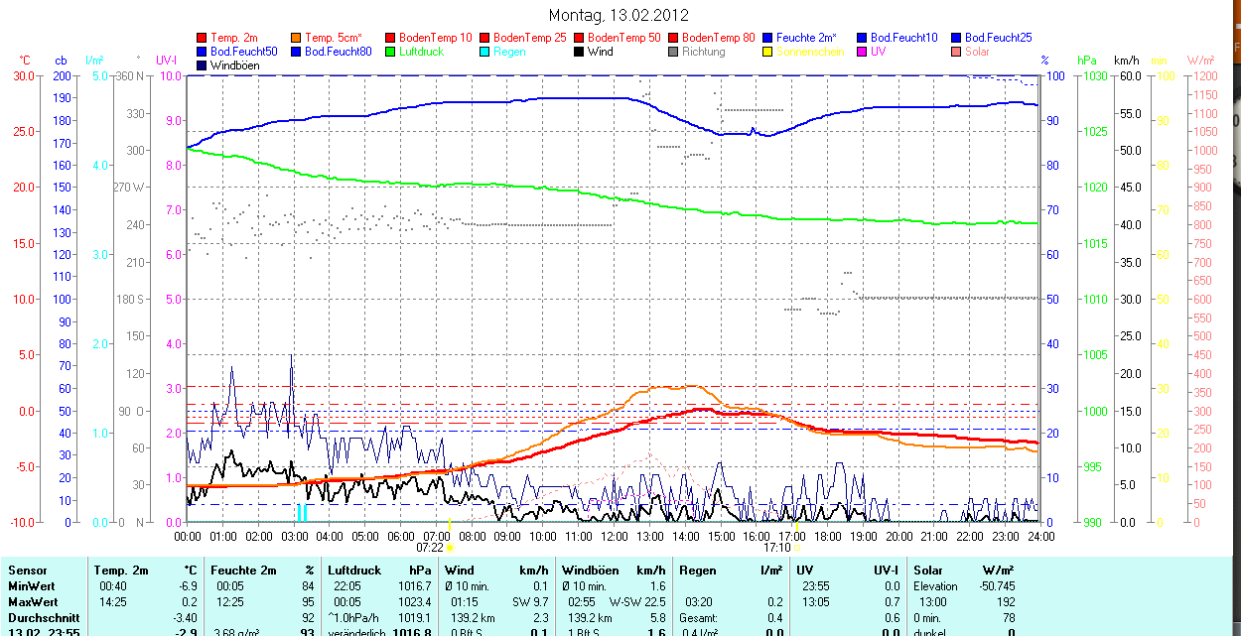The width and height of the screenshot is (1241, 636).
Task: Click the chart title Montag, 13.02.2012
Action: [619, 15]
